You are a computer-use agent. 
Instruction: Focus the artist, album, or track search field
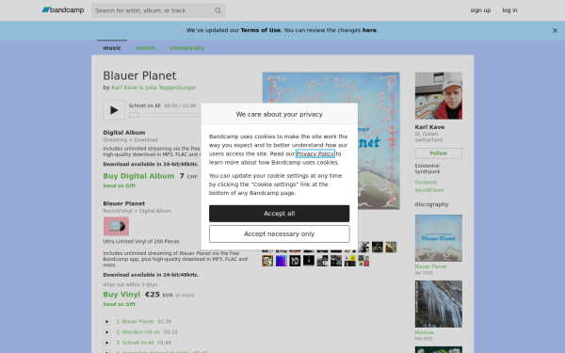click(158, 10)
